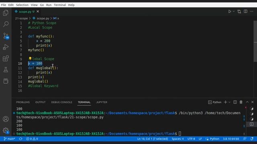Click 'myfunc()' call on line 7
The width and height of the screenshot is (257, 144).
tap(36, 50)
